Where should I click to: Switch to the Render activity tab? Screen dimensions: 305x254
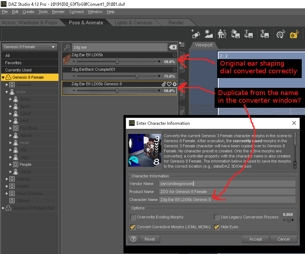pyautogui.click(x=176, y=23)
